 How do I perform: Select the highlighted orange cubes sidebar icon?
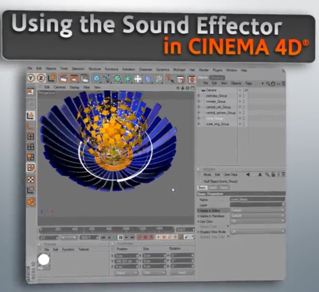tap(31, 167)
